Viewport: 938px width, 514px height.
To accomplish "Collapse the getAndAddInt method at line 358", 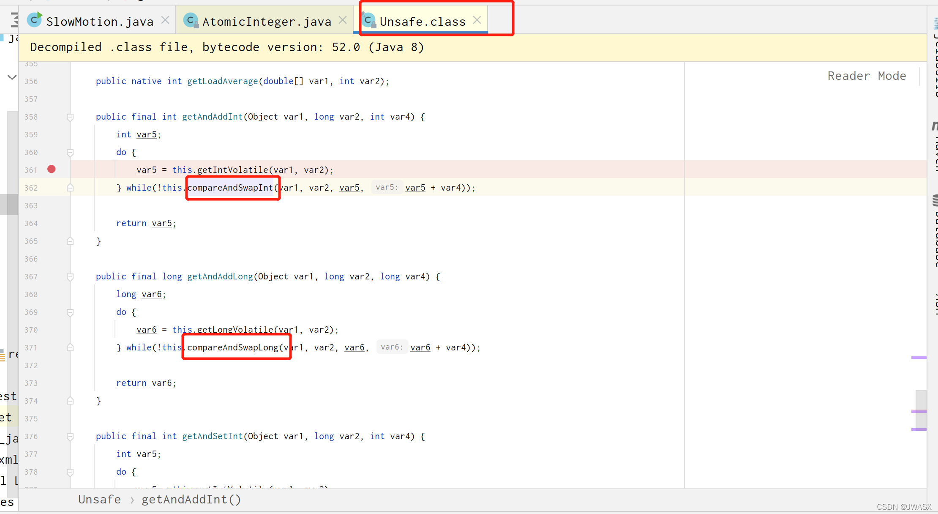I will (x=70, y=117).
